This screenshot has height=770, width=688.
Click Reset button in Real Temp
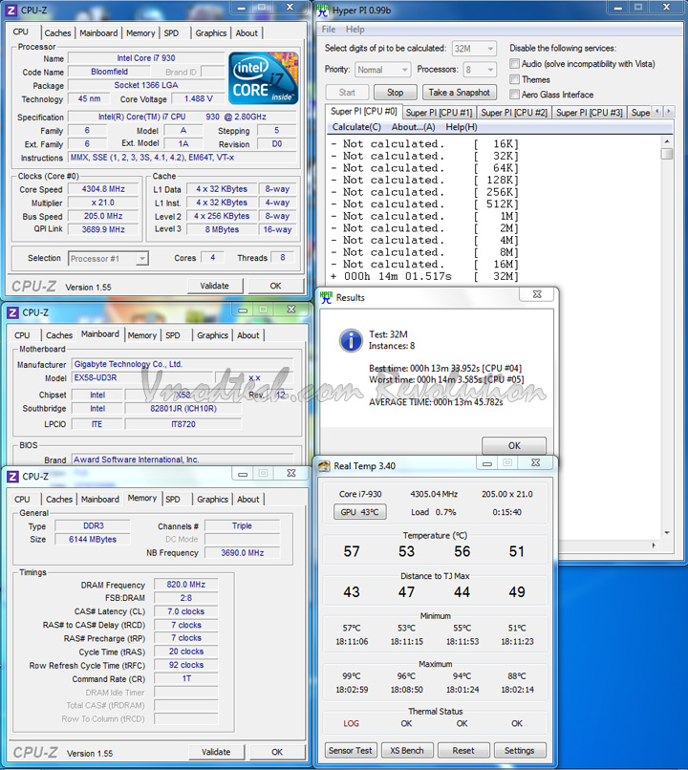click(463, 750)
